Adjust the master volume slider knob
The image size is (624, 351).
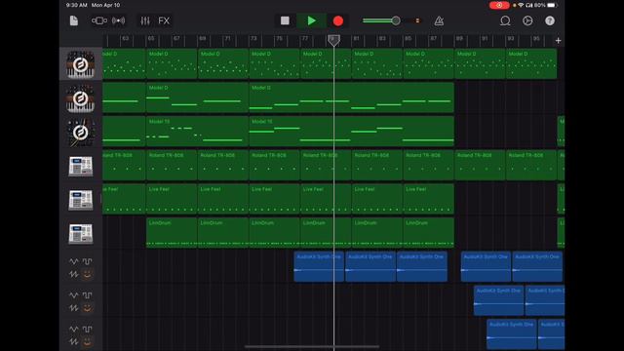click(x=396, y=20)
